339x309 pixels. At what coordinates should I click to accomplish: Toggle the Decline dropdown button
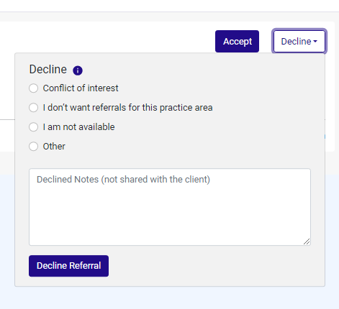[x=299, y=41]
